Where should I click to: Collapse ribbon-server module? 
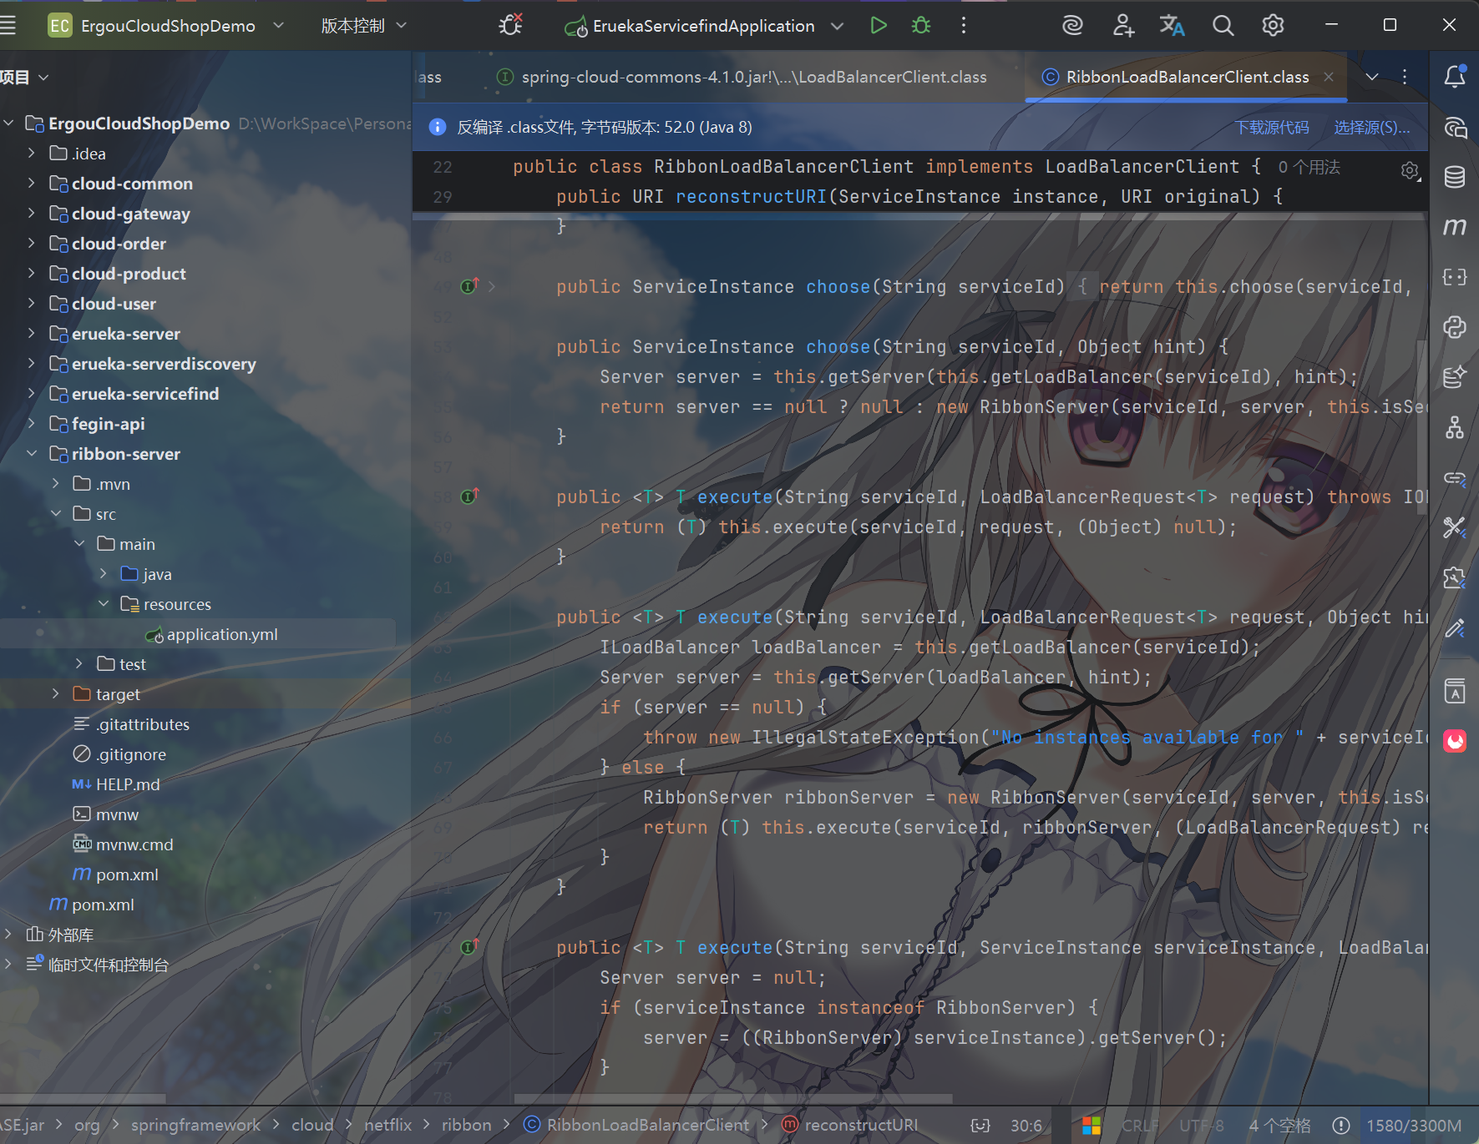coord(31,454)
